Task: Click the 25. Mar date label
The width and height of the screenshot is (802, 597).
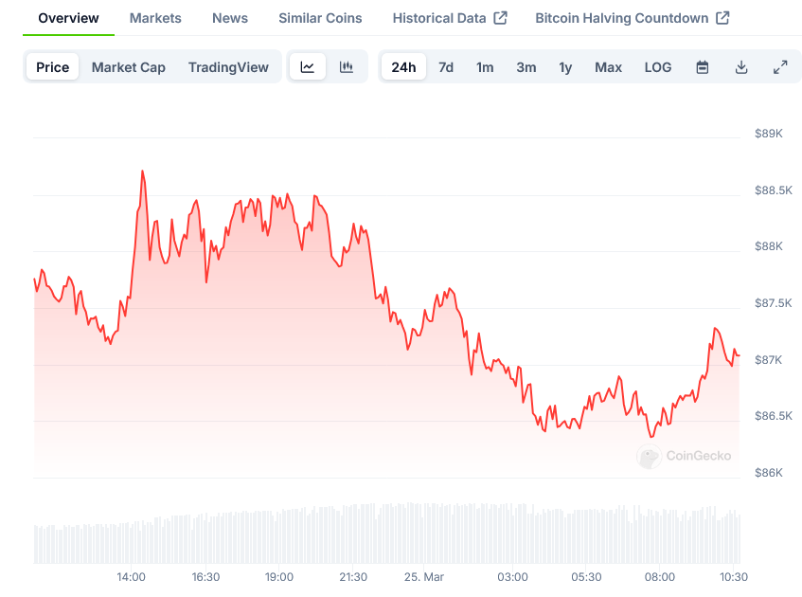Action: pyautogui.click(x=424, y=577)
